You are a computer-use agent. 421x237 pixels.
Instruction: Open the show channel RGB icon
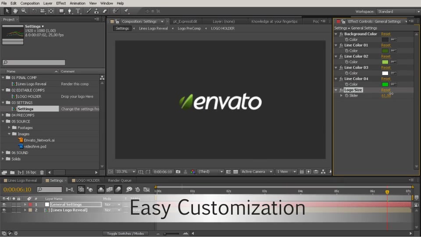pos(193,172)
